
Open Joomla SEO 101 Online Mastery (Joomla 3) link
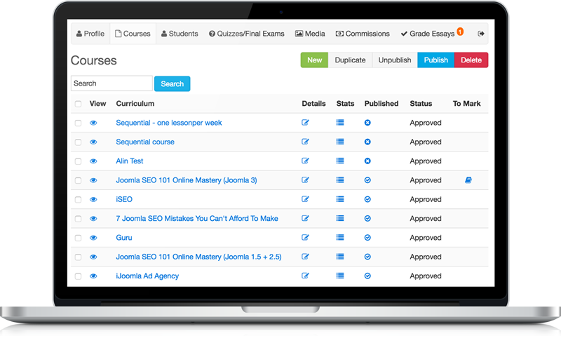(x=187, y=180)
